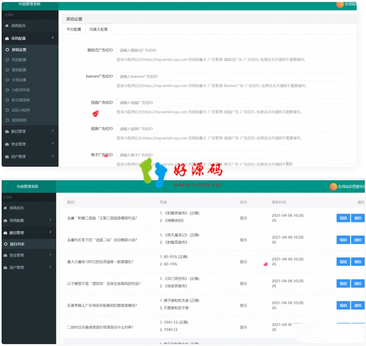Edit the 清宫派 question row
The width and height of the screenshot is (366, 346).
click(343, 284)
